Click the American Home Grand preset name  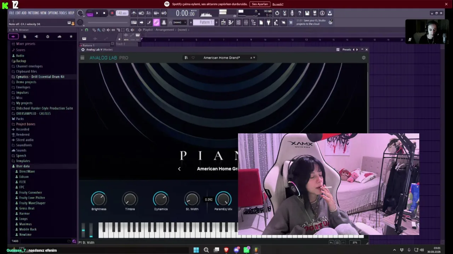222,58
